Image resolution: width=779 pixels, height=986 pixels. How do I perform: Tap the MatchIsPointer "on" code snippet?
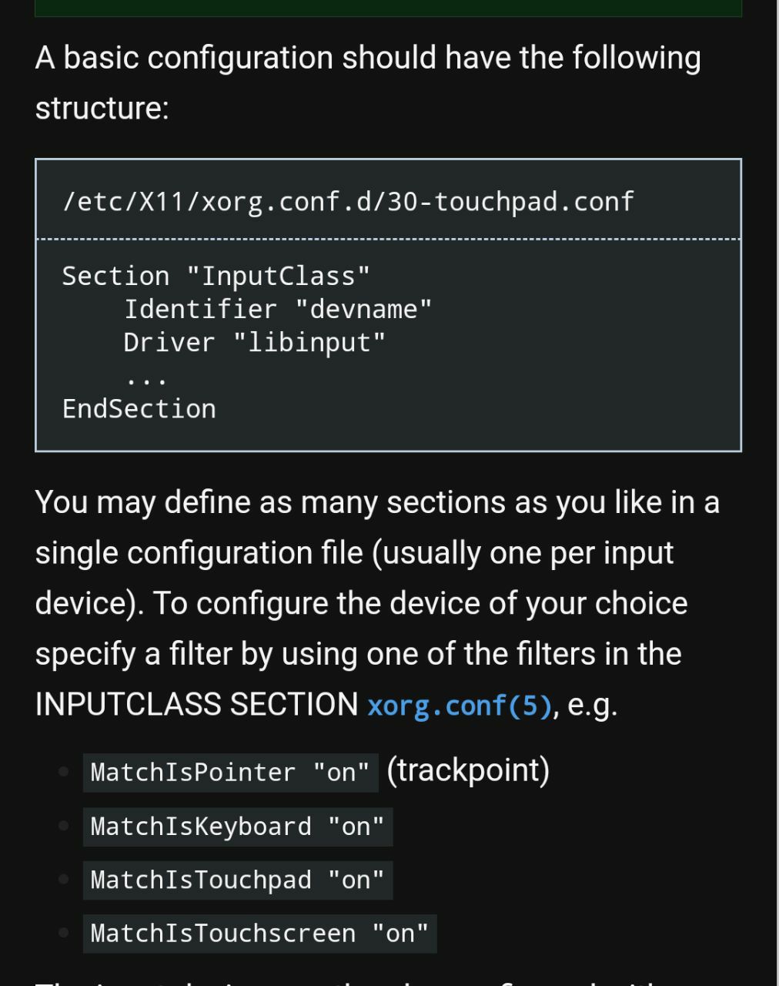pyautogui.click(x=230, y=773)
